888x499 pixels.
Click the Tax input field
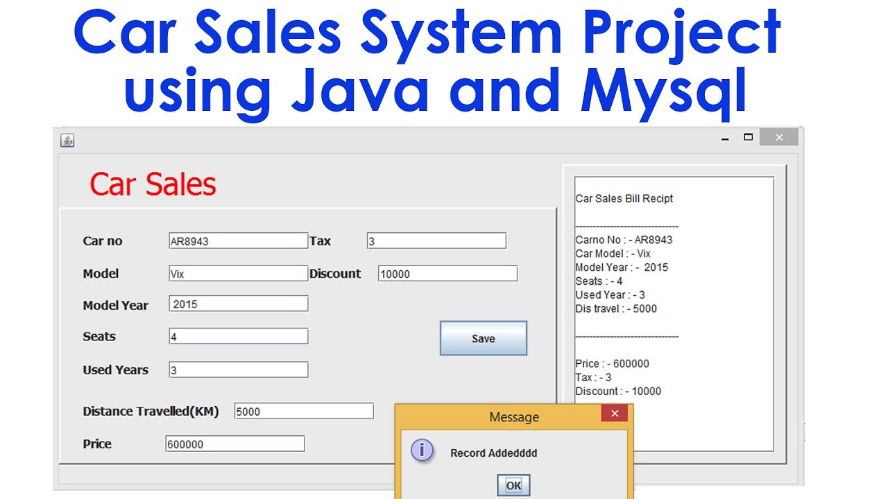click(436, 240)
